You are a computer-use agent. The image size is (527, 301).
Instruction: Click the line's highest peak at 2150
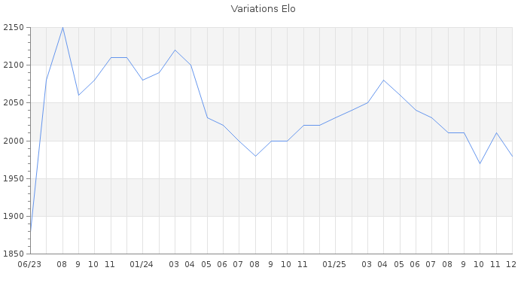click(x=62, y=28)
